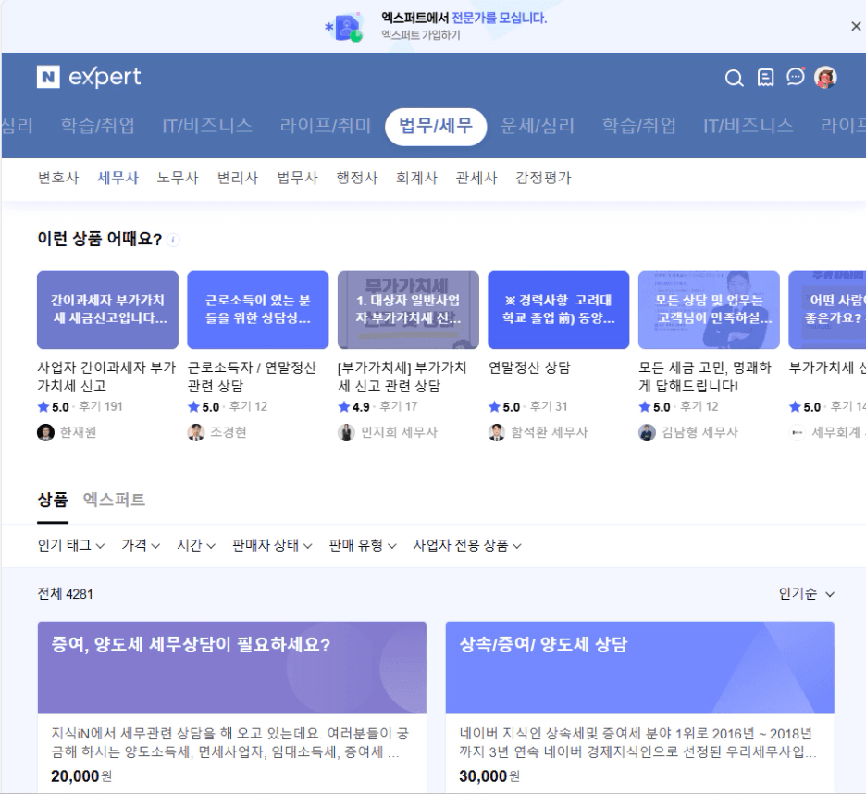Expand the 사업자 전용 상품 filter
The width and height of the screenshot is (866, 794).
pos(467,546)
